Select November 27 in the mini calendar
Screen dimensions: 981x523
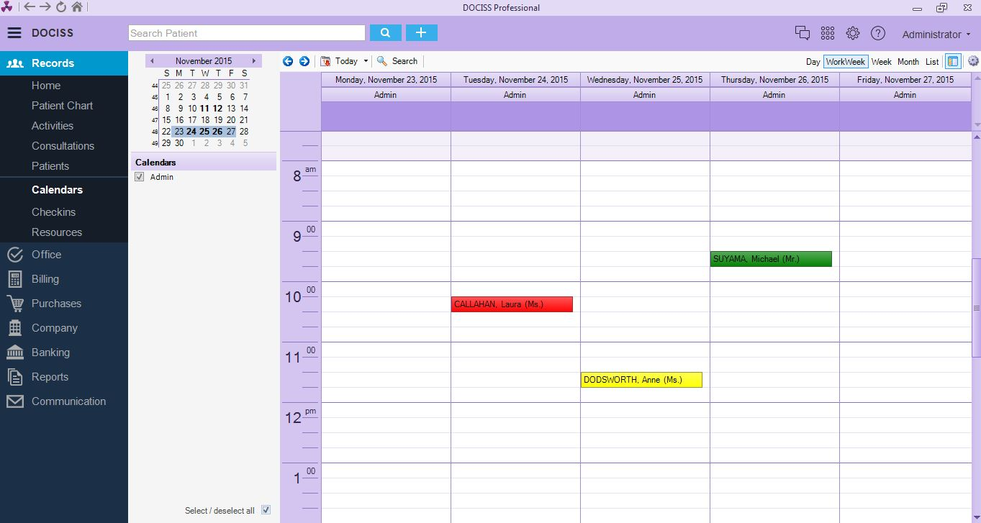click(x=231, y=132)
